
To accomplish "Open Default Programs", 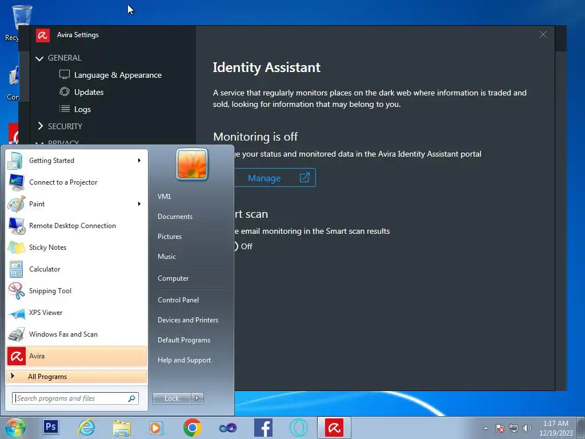I will pos(184,340).
